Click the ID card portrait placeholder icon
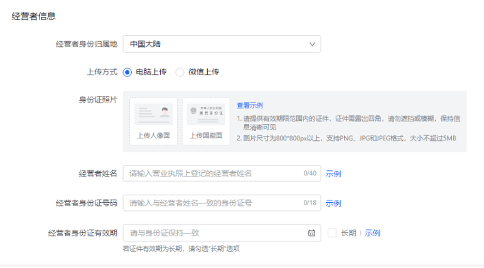The image size is (484, 268). [153, 114]
